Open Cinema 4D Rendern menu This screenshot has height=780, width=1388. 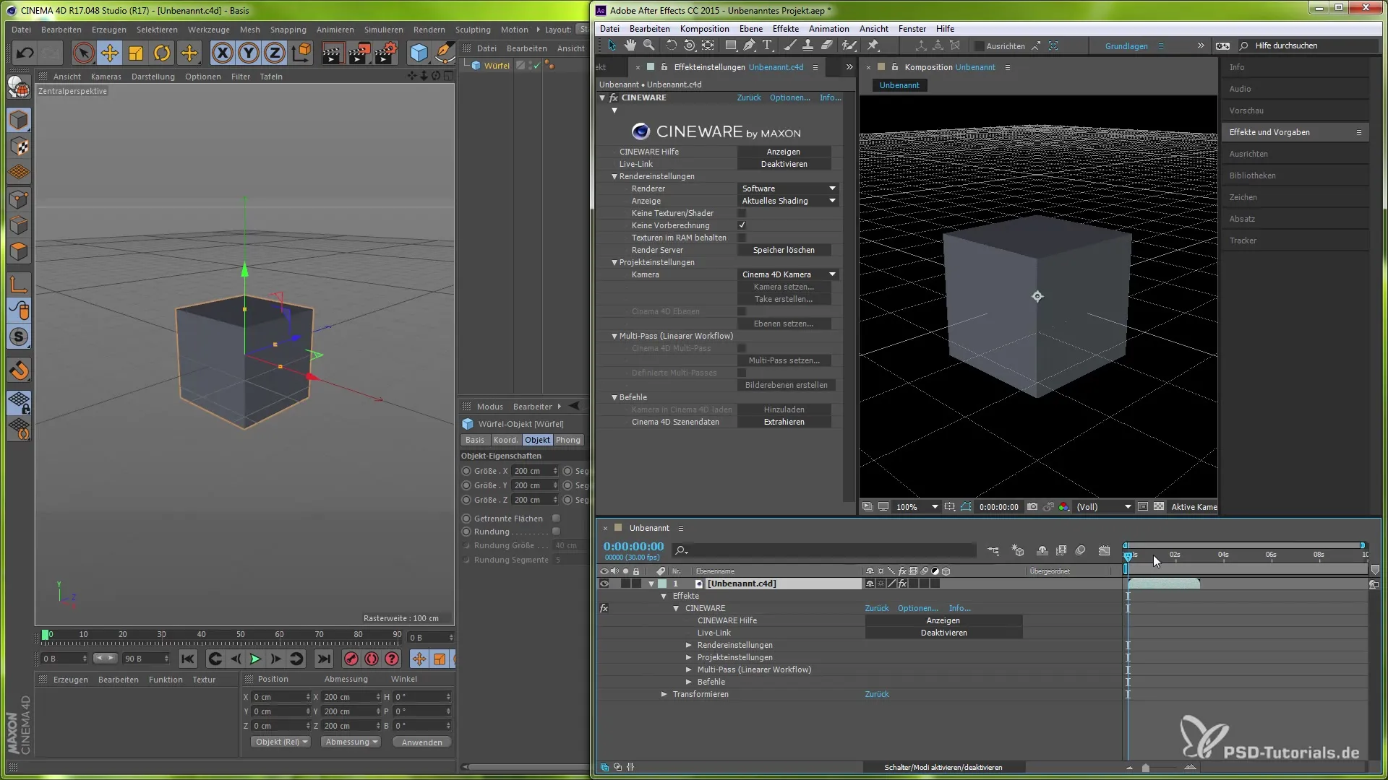click(x=429, y=30)
